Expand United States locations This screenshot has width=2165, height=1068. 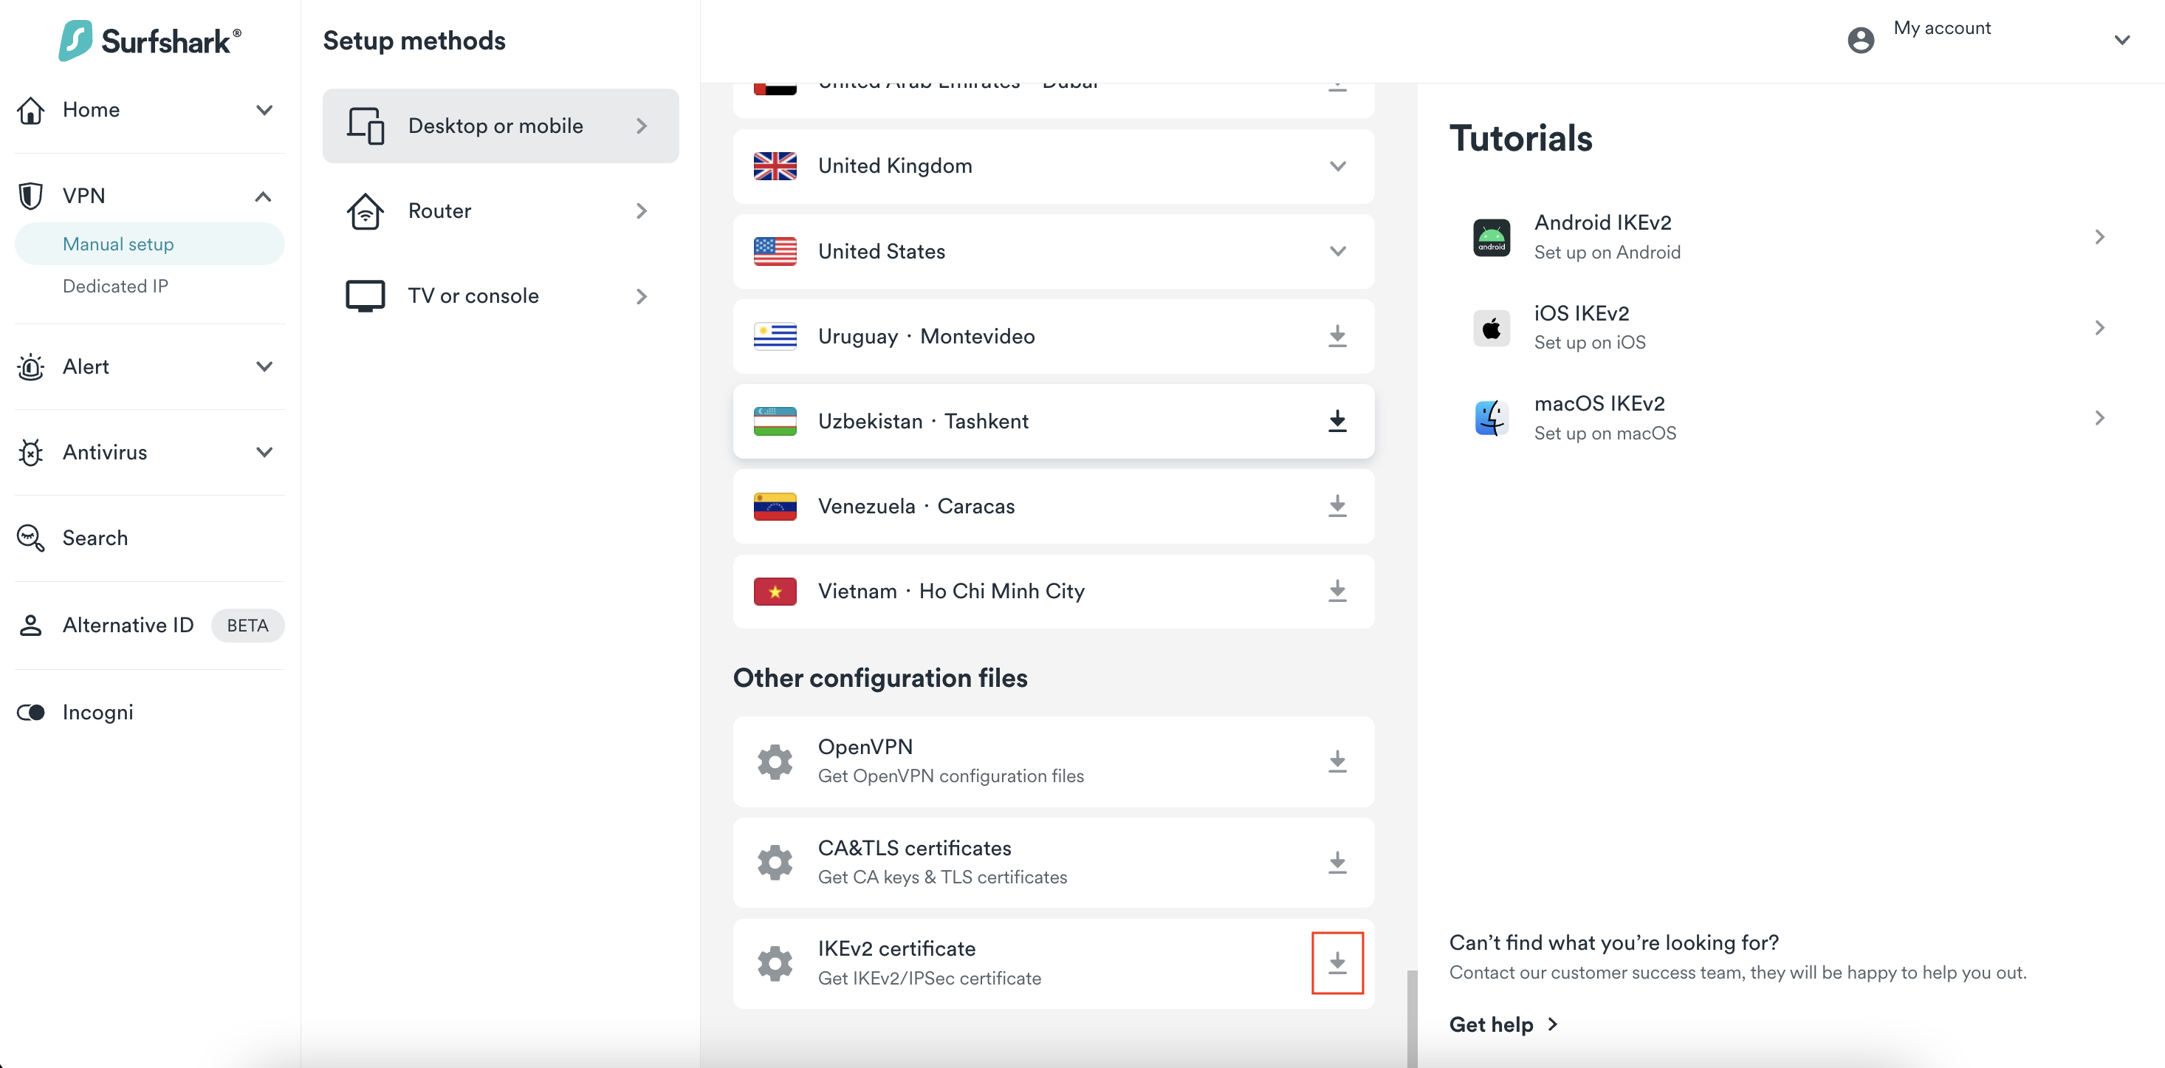coord(1337,251)
